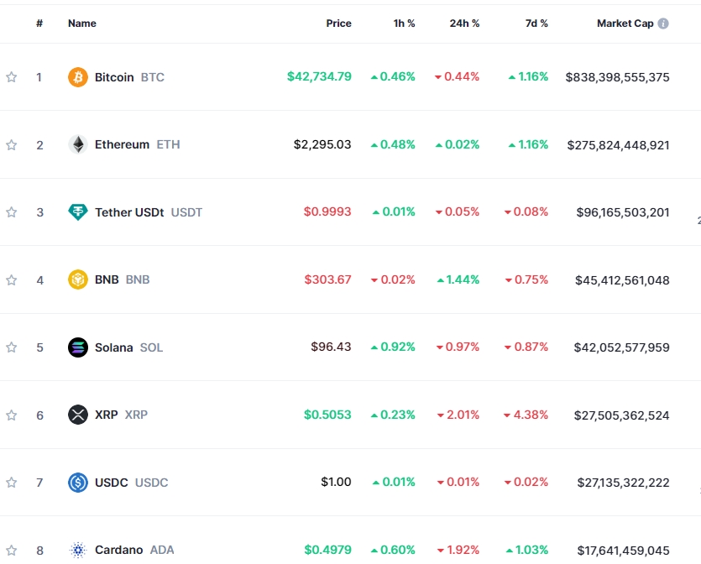Star Bitcoin to add to watchlist

pos(12,77)
